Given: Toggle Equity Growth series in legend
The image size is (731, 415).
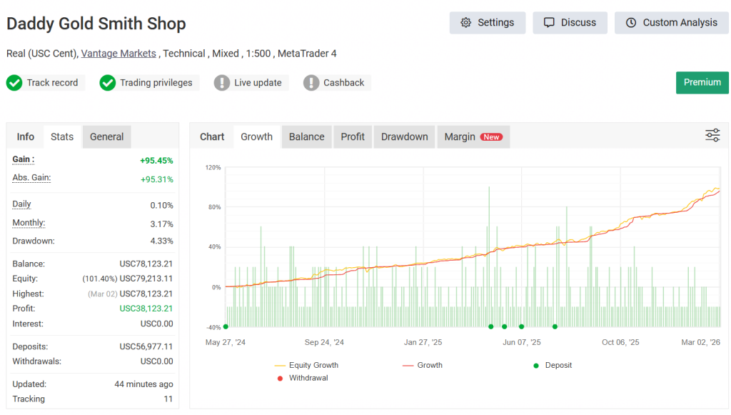Looking at the screenshot, I should (306, 365).
